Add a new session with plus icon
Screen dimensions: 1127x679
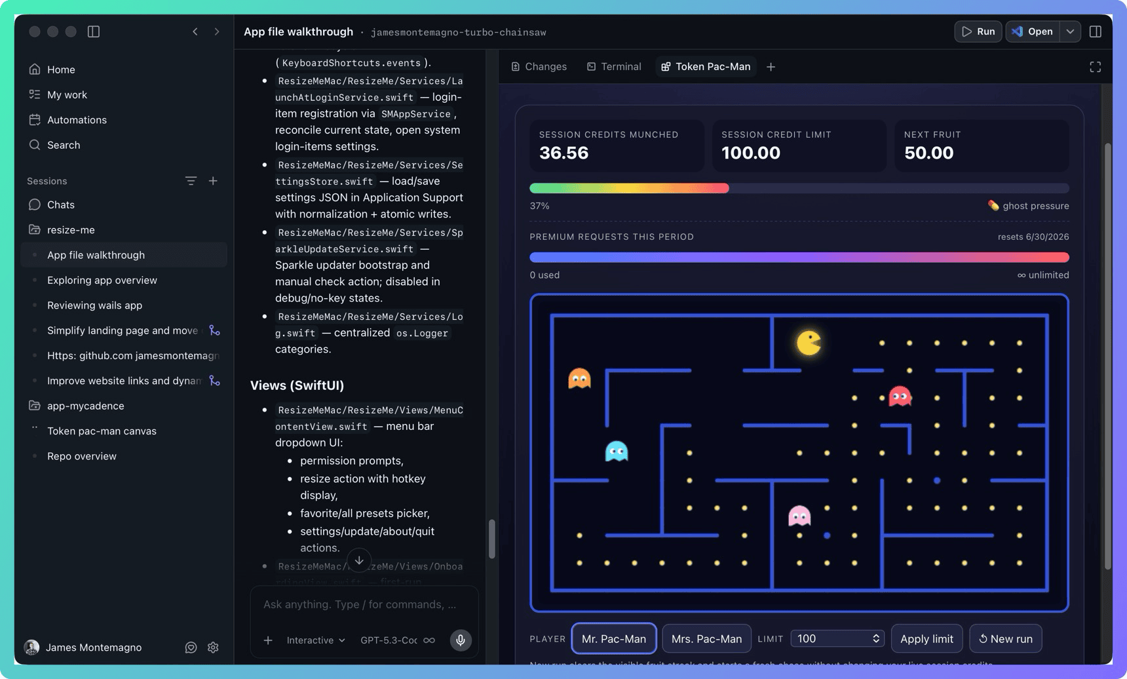(x=213, y=181)
